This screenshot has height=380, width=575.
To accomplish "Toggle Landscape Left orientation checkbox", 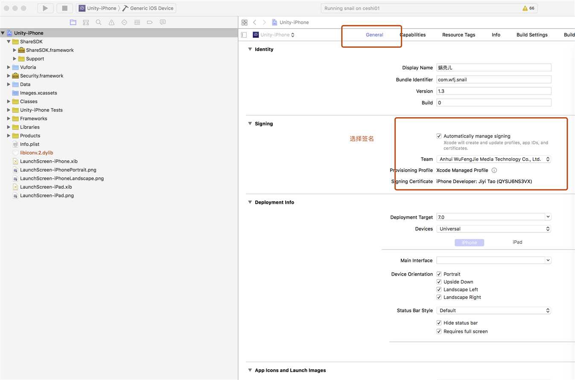I will coord(439,289).
